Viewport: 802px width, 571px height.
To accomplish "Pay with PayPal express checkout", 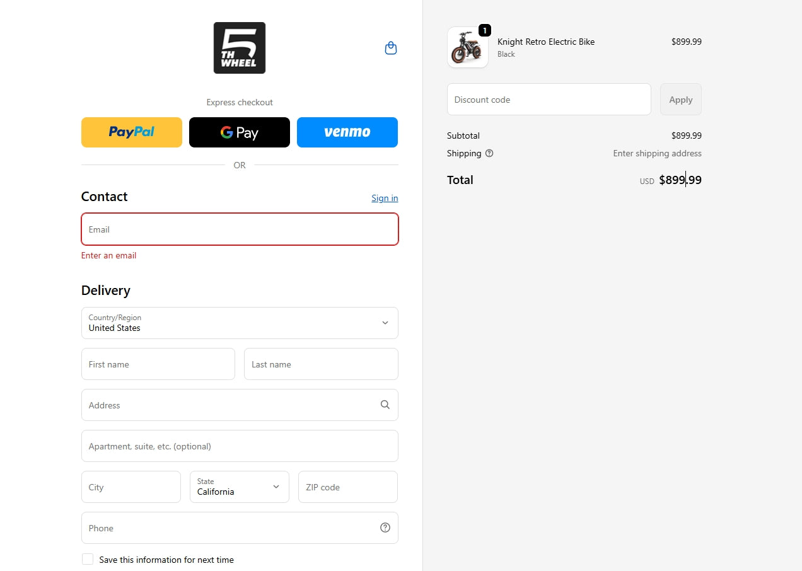I will point(132,132).
